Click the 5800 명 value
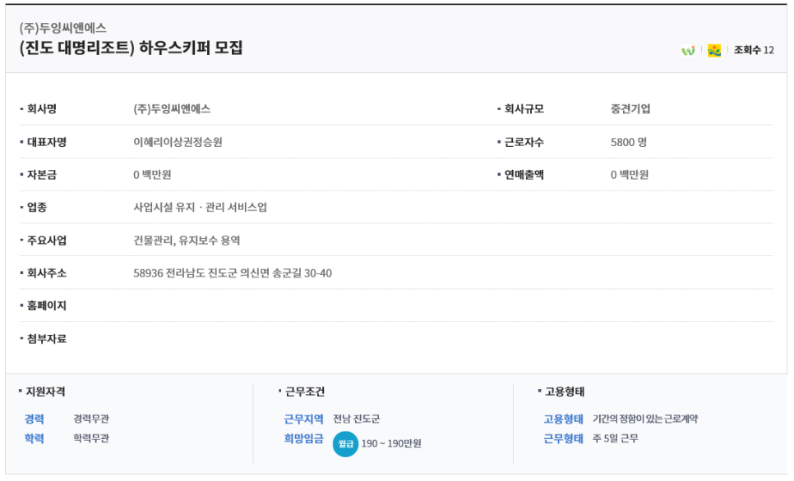The width and height of the screenshot is (794, 481). click(629, 142)
